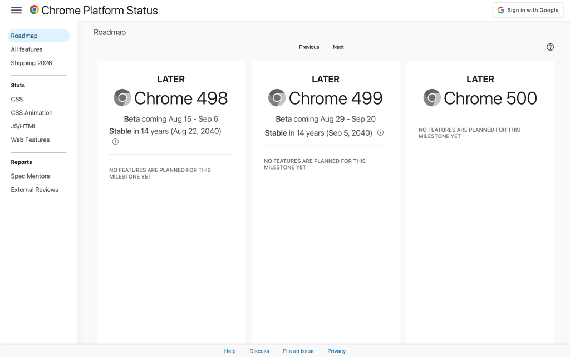Open the roadmap help question-mark icon
The width and height of the screenshot is (570, 357).
pyautogui.click(x=550, y=47)
